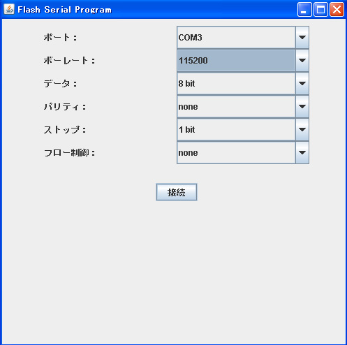This screenshot has width=347, height=345.
Task: Open the パリティ dropdown arrow
Action: coord(302,106)
